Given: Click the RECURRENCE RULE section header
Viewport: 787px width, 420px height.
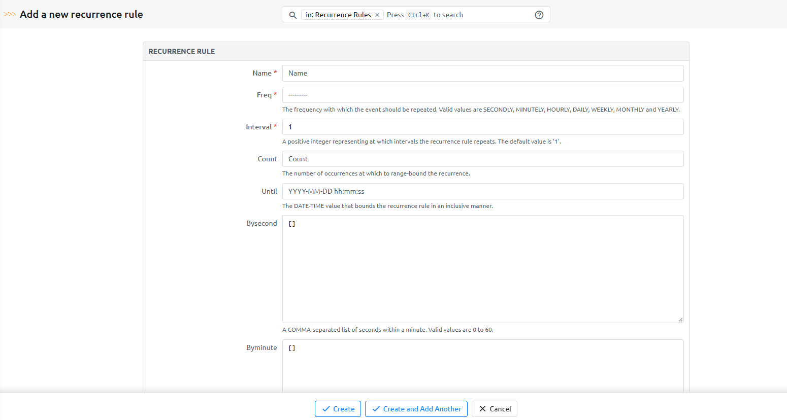Looking at the screenshot, I should click(416, 51).
